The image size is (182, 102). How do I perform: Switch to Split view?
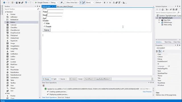tap(54, 79)
